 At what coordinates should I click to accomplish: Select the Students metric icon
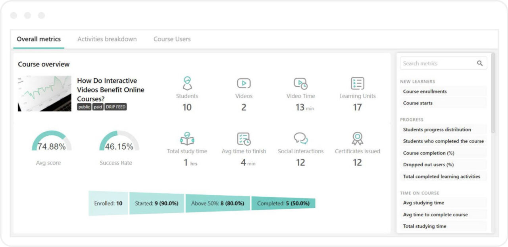click(187, 84)
